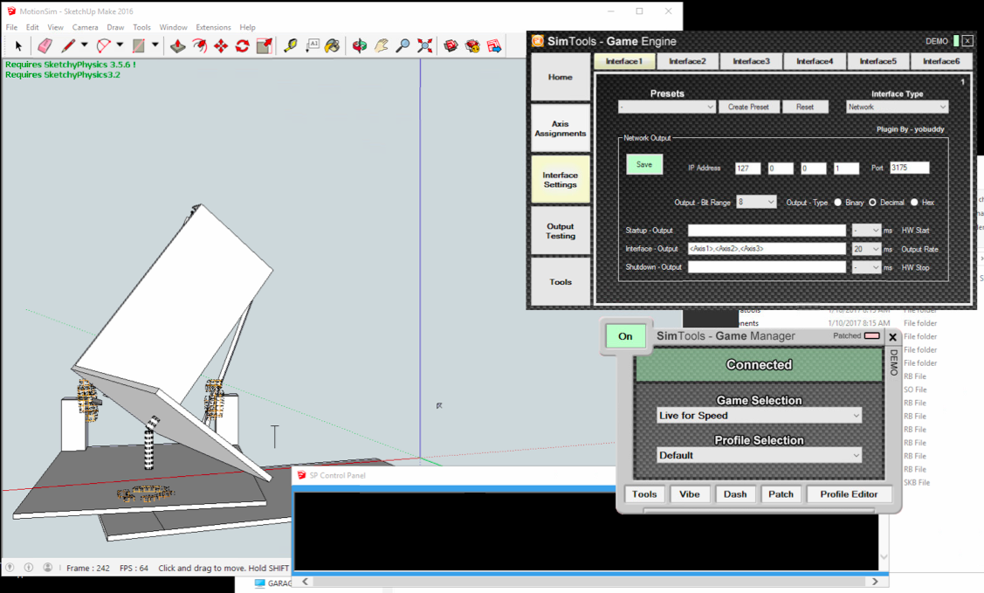Open Output Testing section

click(x=561, y=231)
